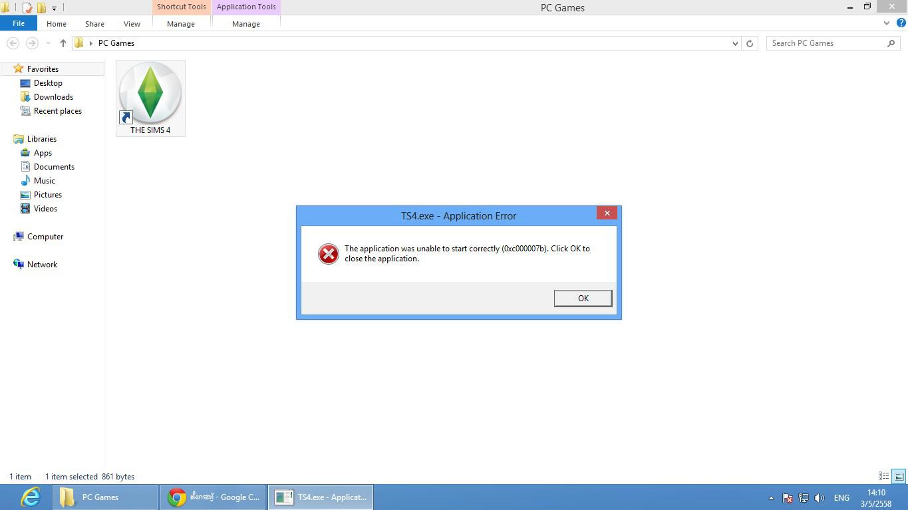Click the '1 item' status bar text
The image size is (908, 510).
[20, 477]
